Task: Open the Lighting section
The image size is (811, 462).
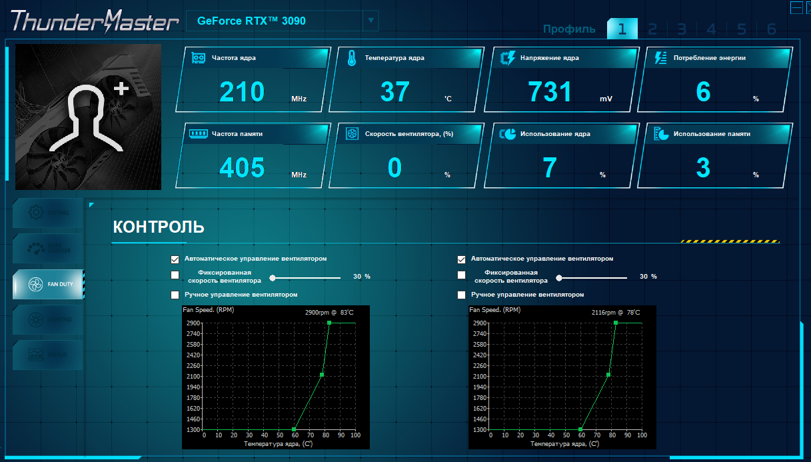Action: 48,321
